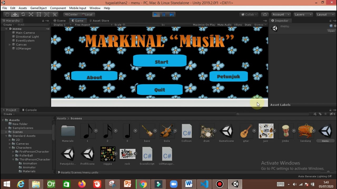Open Google Chrome in the taskbar
The height and width of the screenshot is (189, 337).
pos(143,184)
